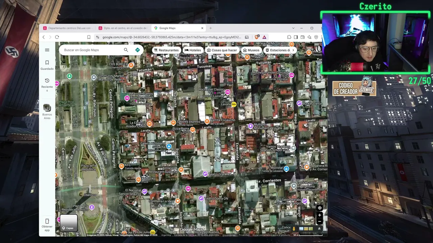Open the Brave Shields lion icon
Screen dimensions: 433x243
pyautogui.click(x=257, y=37)
